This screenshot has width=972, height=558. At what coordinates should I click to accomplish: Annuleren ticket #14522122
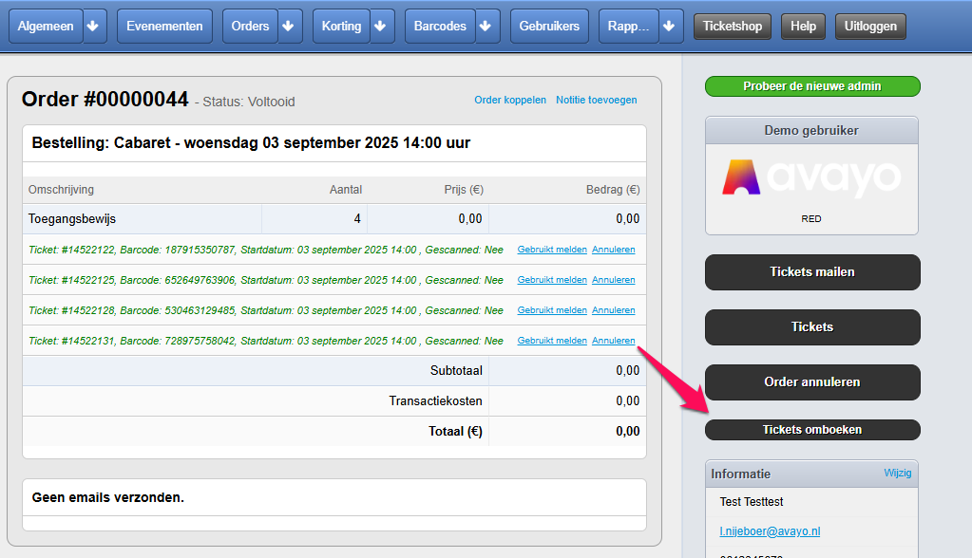click(x=613, y=250)
